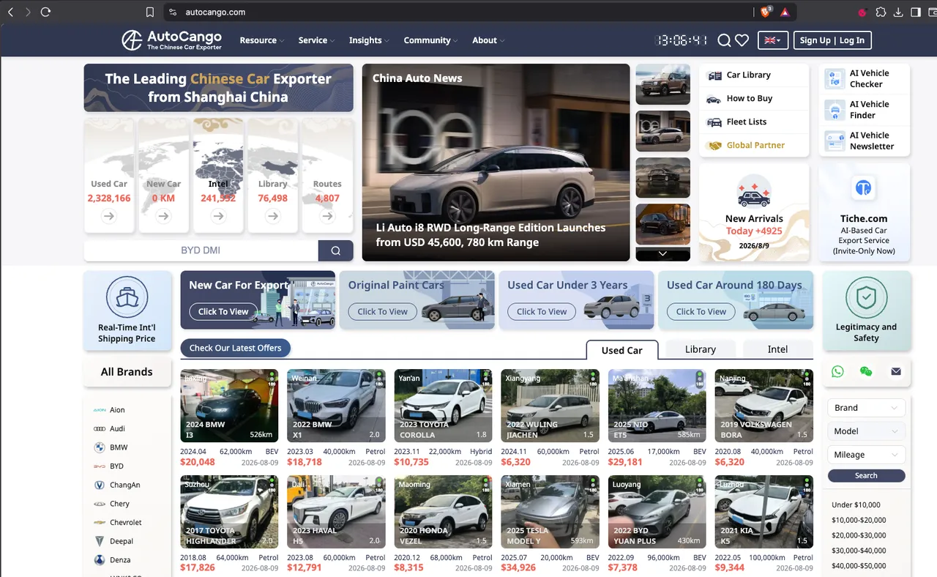Open the language flag dropdown
The image size is (937, 577).
[772, 40]
